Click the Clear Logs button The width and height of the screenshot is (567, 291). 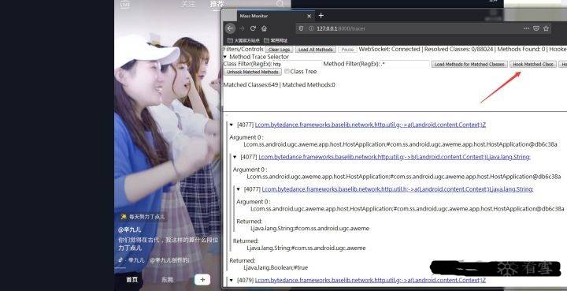pos(279,49)
